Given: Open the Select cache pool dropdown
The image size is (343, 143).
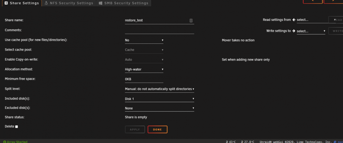Looking at the screenshot, I should point(144,50).
